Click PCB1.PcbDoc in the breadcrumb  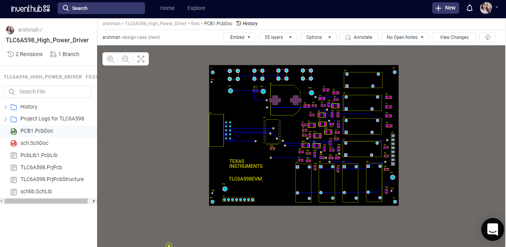click(x=219, y=23)
